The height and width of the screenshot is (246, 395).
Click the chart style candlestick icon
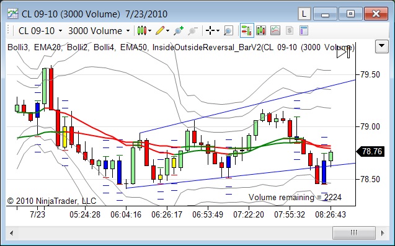(142, 31)
